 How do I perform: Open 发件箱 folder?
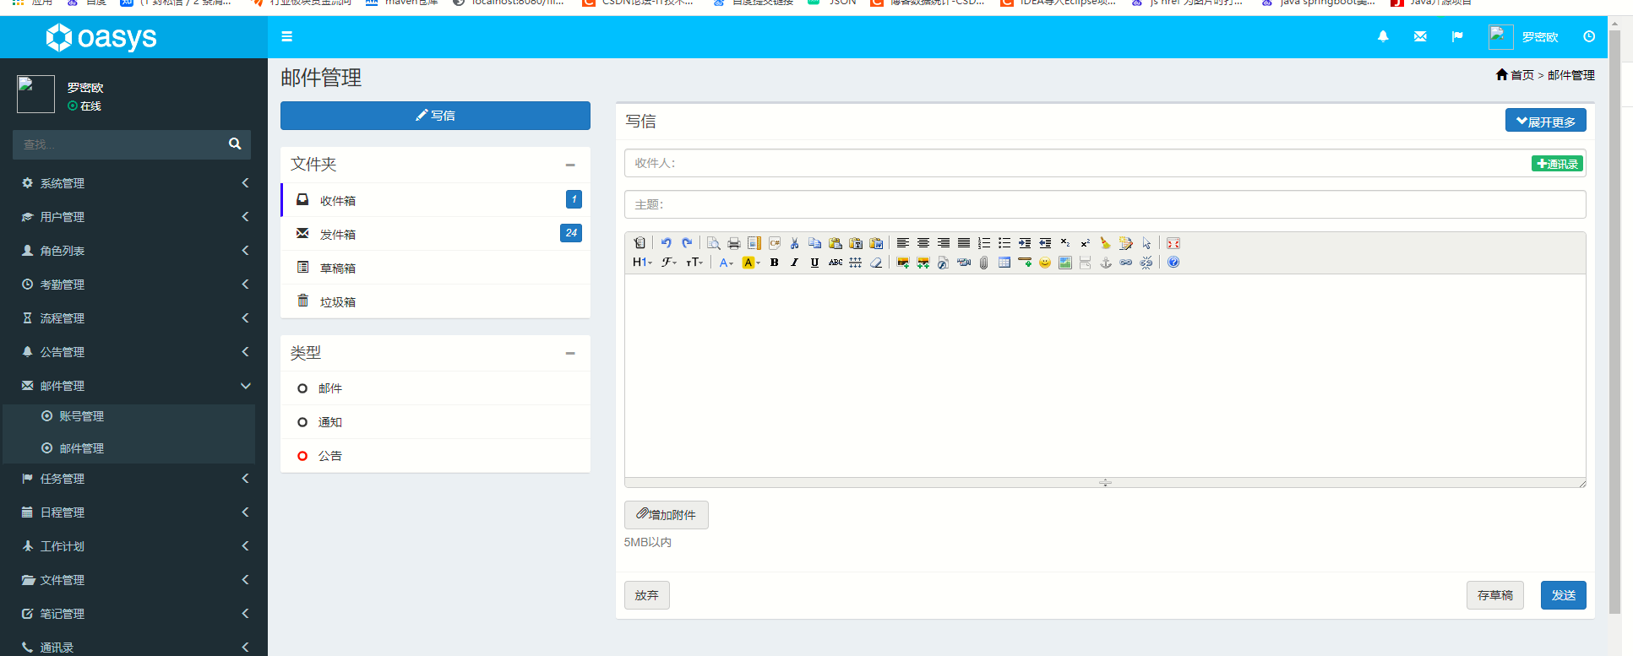(x=435, y=234)
